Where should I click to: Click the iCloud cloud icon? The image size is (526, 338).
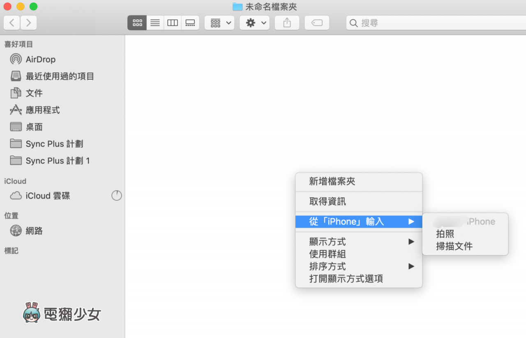tap(16, 196)
